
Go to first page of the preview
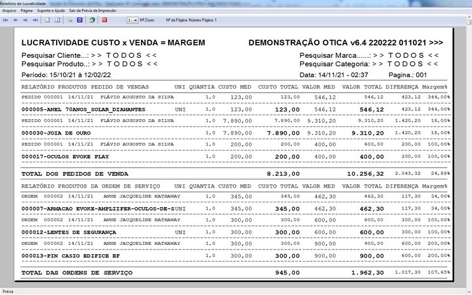click(6, 20)
